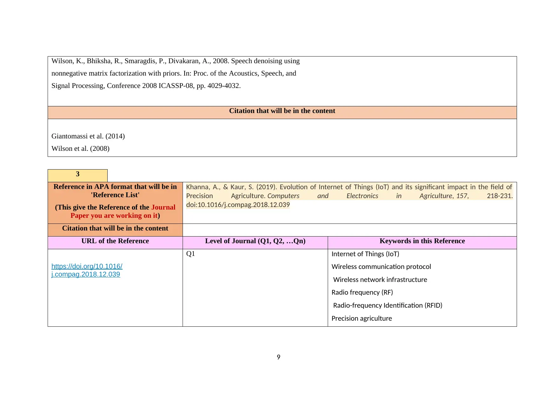Click the keyword 'Wireless network infrastructure'
This screenshot has height=394, width=557.
[380, 280]
